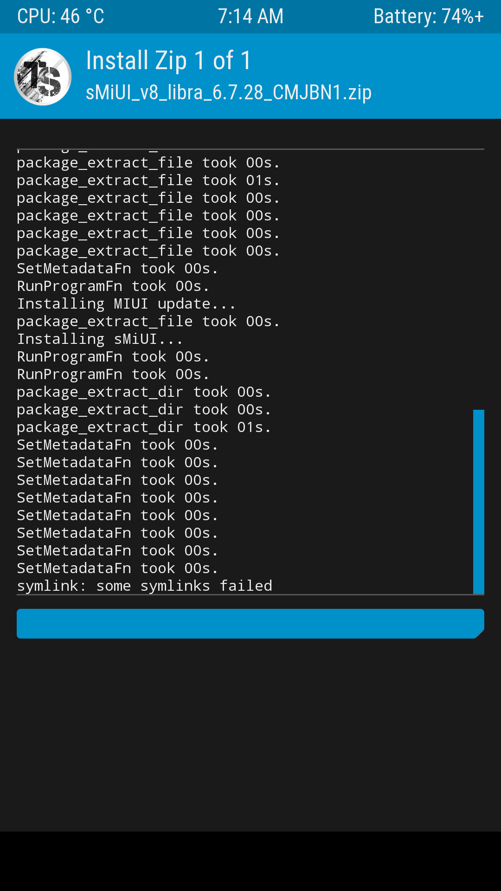The height and width of the screenshot is (891, 501).
Task: Click the symlink failed log line
Action: [x=145, y=586]
